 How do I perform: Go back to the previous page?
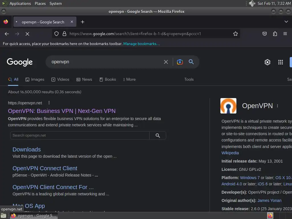(7, 34)
